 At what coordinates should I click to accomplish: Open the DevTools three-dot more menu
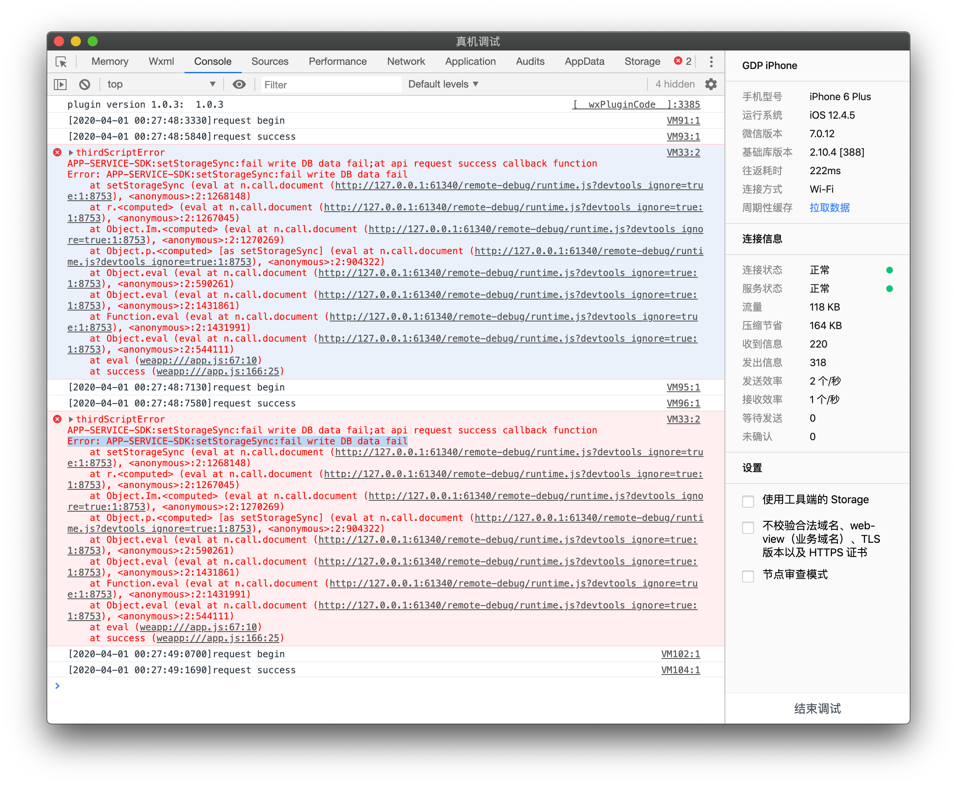click(711, 61)
